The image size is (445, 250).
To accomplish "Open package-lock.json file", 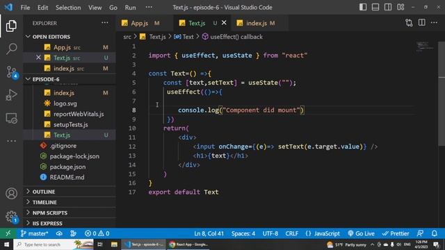I will (70, 156).
